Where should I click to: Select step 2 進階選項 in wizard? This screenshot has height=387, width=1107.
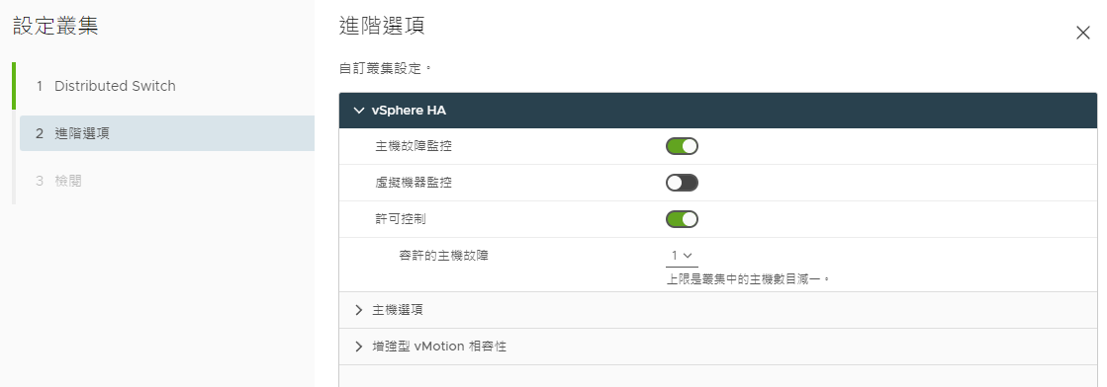point(166,133)
